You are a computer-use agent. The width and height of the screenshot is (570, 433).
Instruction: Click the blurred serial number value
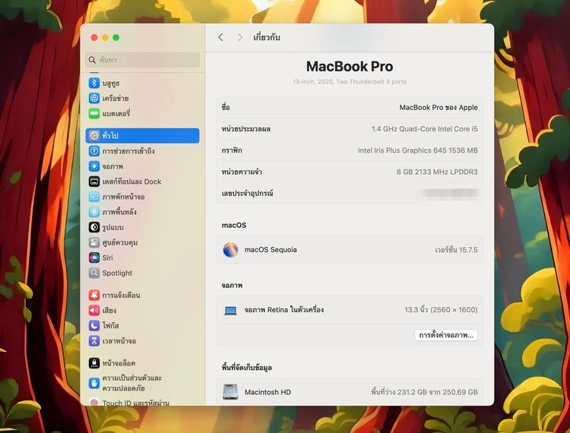click(450, 193)
